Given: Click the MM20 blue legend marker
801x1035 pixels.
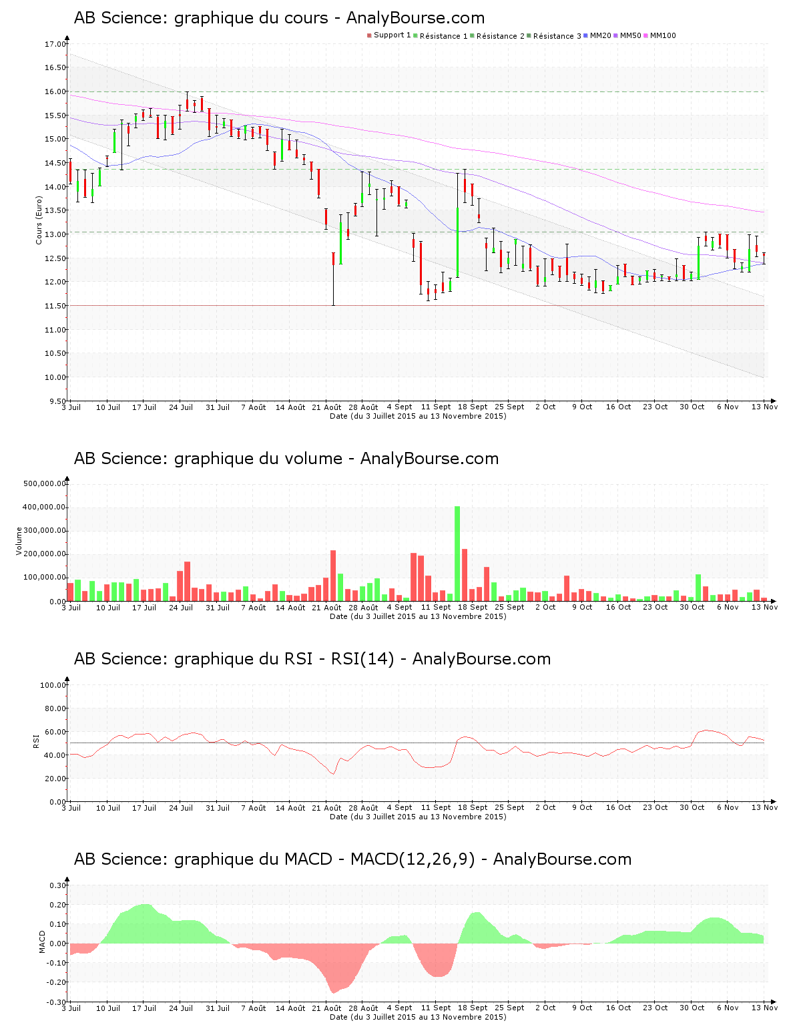Looking at the screenshot, I should pyautogui.click(x=585, y=35).
